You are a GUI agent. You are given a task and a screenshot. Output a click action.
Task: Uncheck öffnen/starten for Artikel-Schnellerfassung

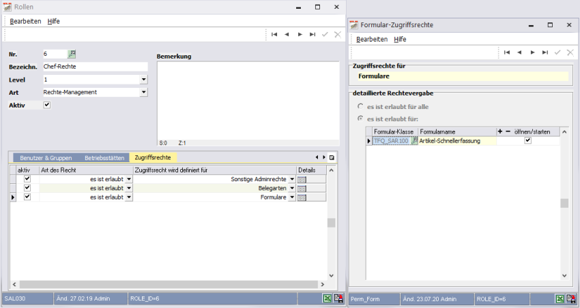coord(527,140)
